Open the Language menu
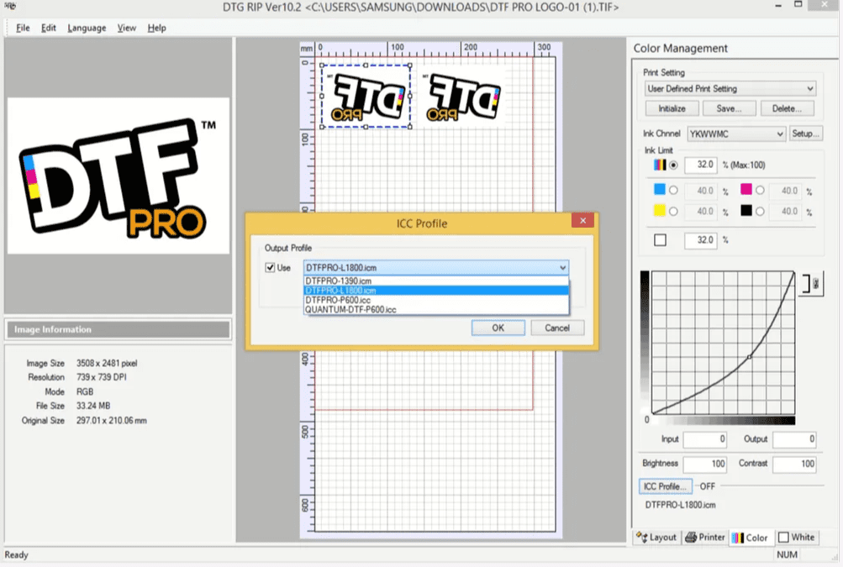This screenshot has height=567, width=843. (x=87, y=28)
